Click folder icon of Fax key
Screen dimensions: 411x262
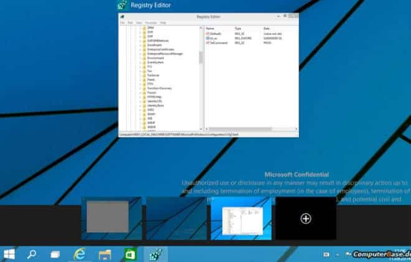144,71
